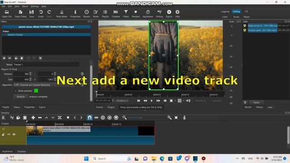Toggle the ripple mode
The image size is (290, 163).
103,118
